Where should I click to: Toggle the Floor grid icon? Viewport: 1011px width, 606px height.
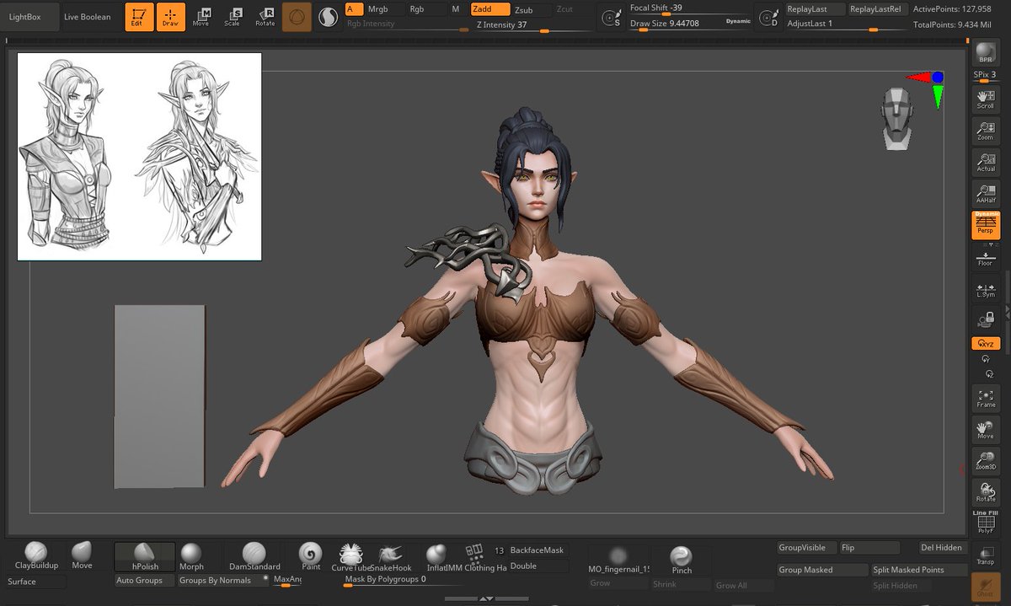tap(985, 257)
